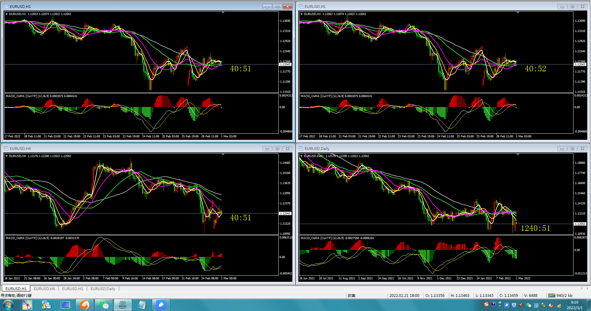Open the Windows Start orb
591x311 pixels.
tap(8, 305)
